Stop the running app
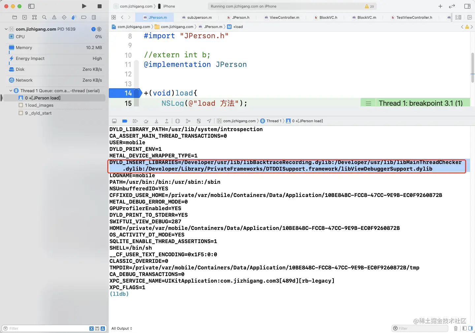Screen dimensions: 475x333 click(x=100, y=6)
